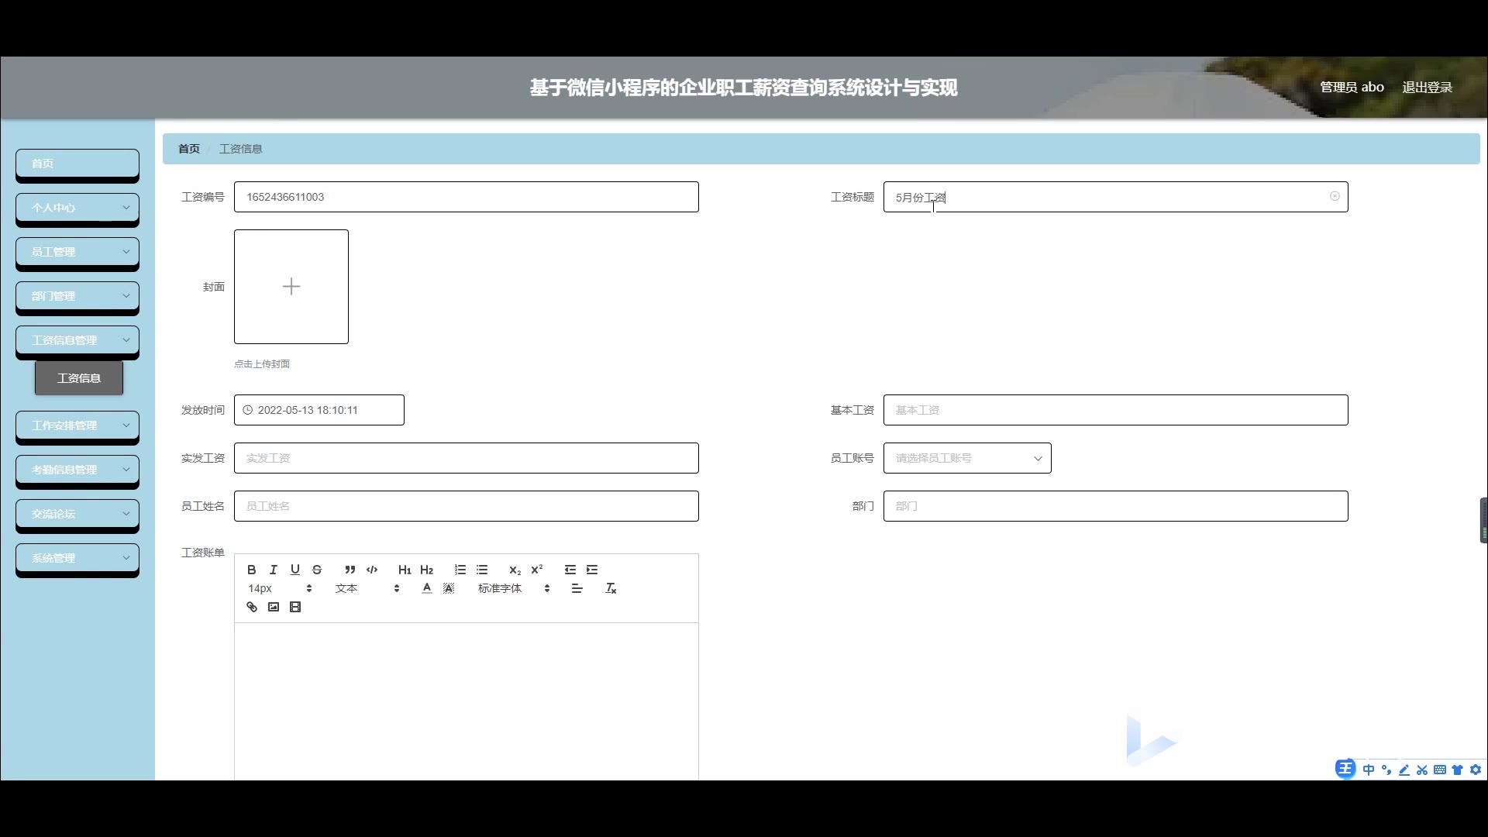Open the 文本 paragraph style dropdown
Image resolution: width=1488 pixels, height=837 pixels.
click(367, 588)
